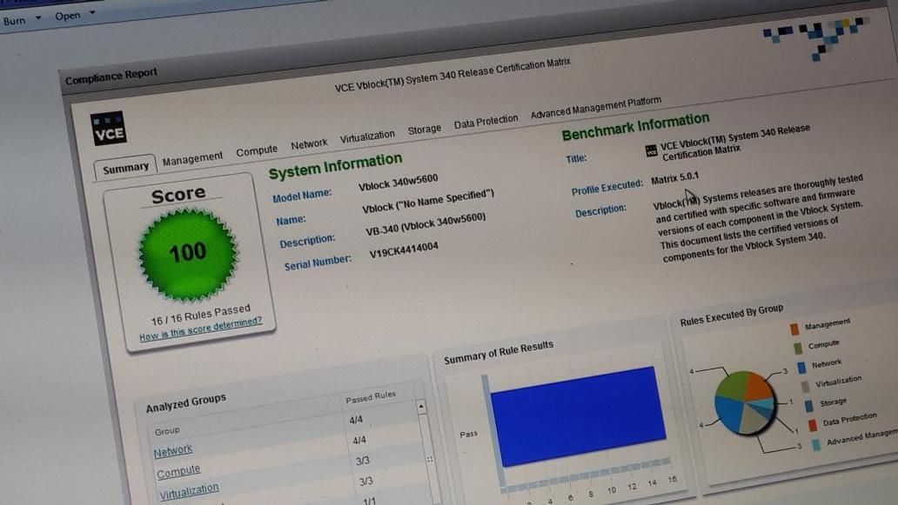Image resolution: width=898 pixels, height=505 pixels.
Task: Click serial number 'V19CK4414004'
Action: point(404,250)
